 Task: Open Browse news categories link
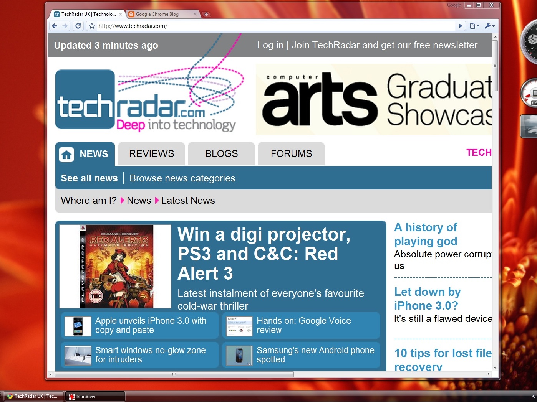click(x=182, y=178)
